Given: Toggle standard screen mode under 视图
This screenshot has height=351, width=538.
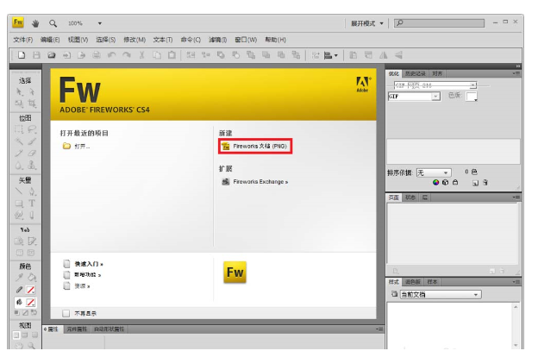Looking at the screenshot, I should pyautogui.click(x=16, y=335).
